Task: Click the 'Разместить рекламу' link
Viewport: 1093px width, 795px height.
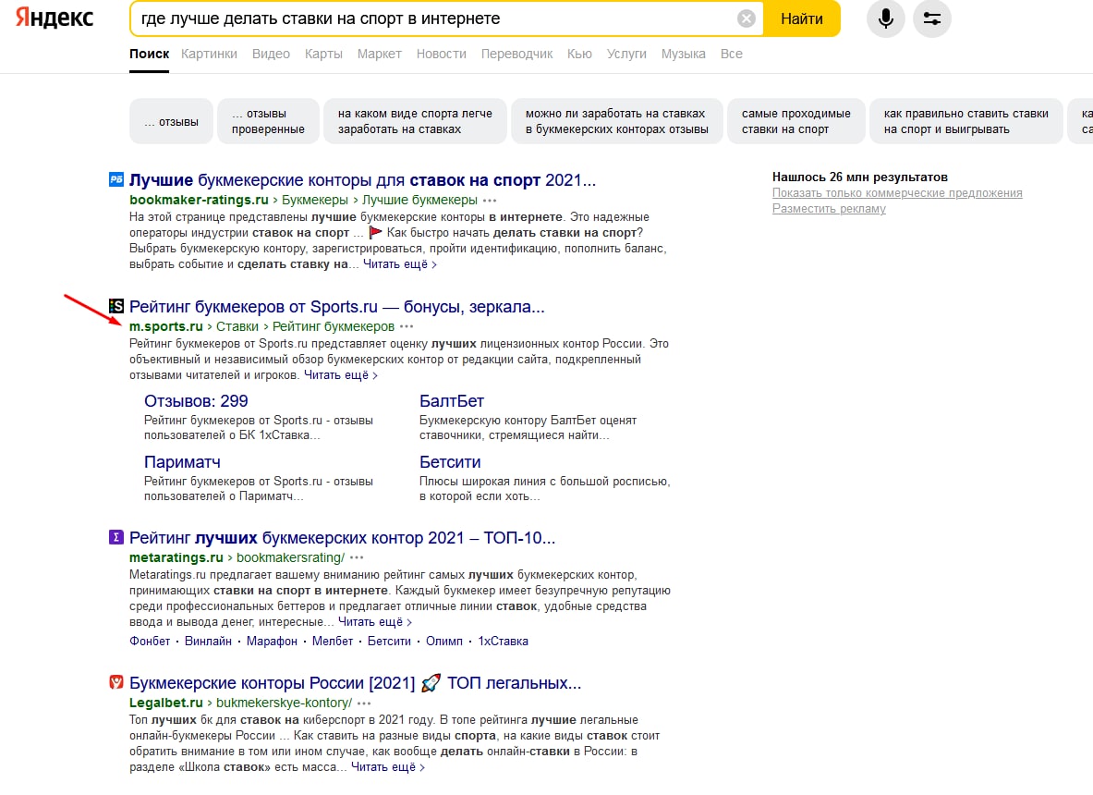Action: pyautogui.click(x=829, y=209)
